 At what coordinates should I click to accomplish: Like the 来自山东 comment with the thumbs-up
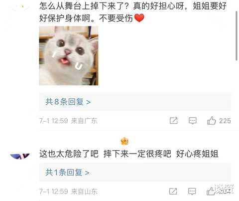coord(211,191)
